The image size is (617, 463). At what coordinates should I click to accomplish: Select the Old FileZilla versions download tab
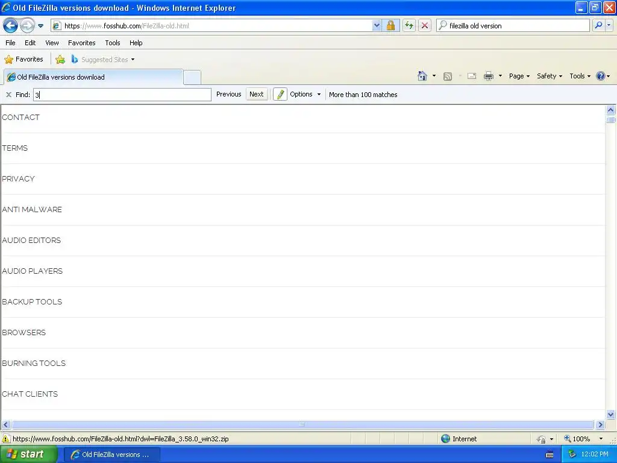[x=93, y=77]
